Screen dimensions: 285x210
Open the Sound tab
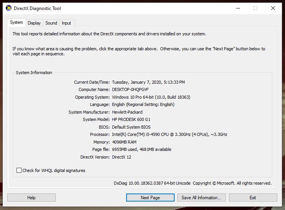coord(51,23)
